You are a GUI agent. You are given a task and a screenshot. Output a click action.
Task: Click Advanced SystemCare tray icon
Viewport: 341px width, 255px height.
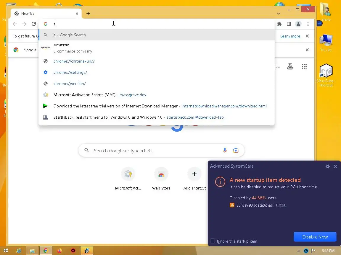click(306, 251)
